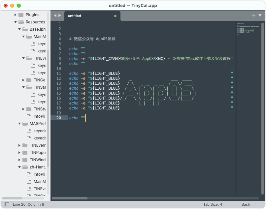Click LIGHT_CYAN variable on line 8
This screenshot has width=266, height=209.
click(106, 59)
